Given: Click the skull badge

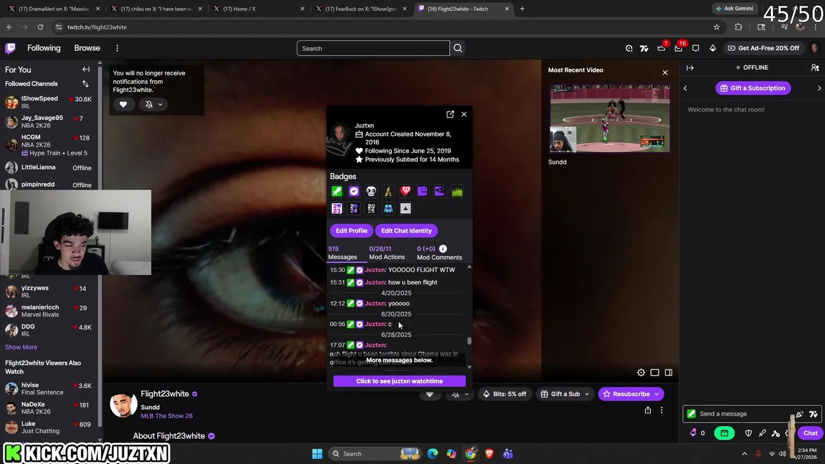Looking at the screenshot, I should click(x=371, y=191).
